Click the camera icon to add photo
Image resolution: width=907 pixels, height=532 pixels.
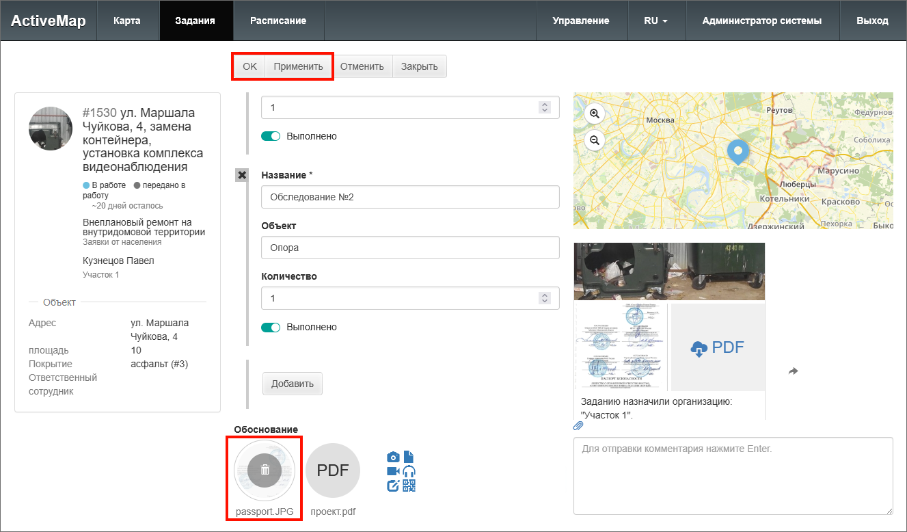[x=393, y=457]
